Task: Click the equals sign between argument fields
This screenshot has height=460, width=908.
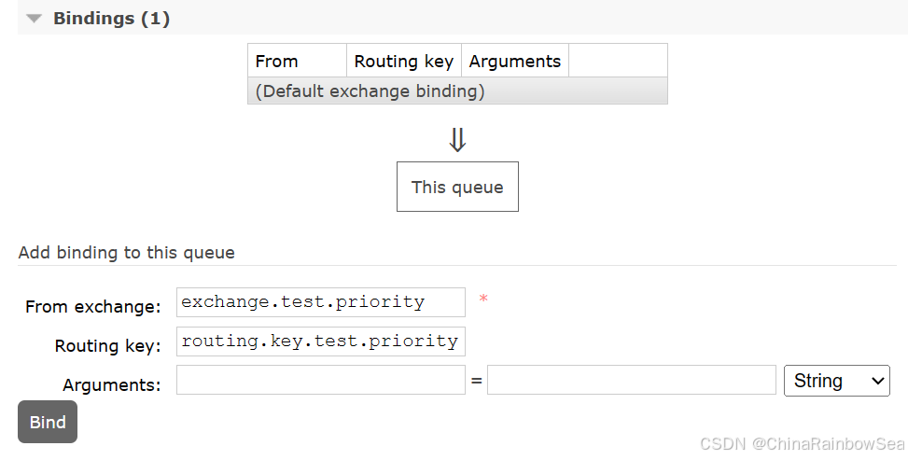Action: (x=476, y=382)
